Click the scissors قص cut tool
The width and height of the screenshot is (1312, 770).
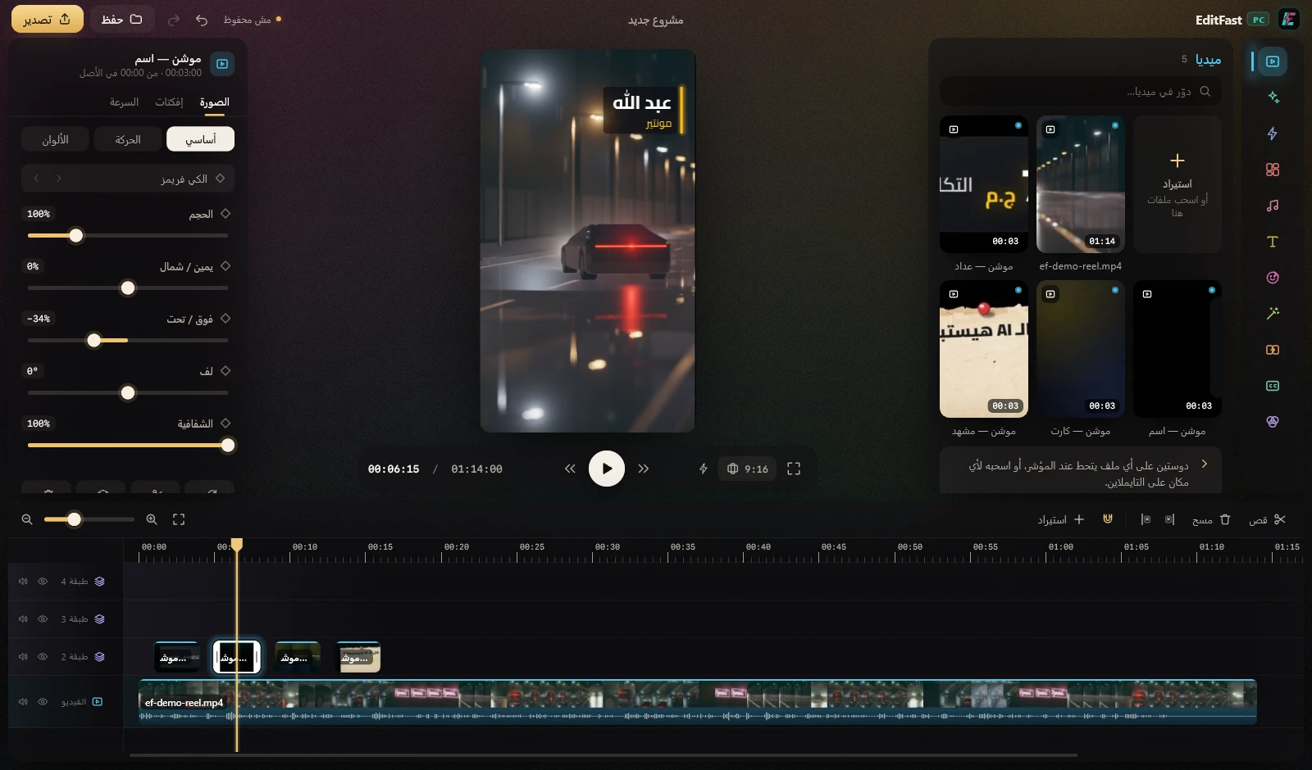(1268, 519)
